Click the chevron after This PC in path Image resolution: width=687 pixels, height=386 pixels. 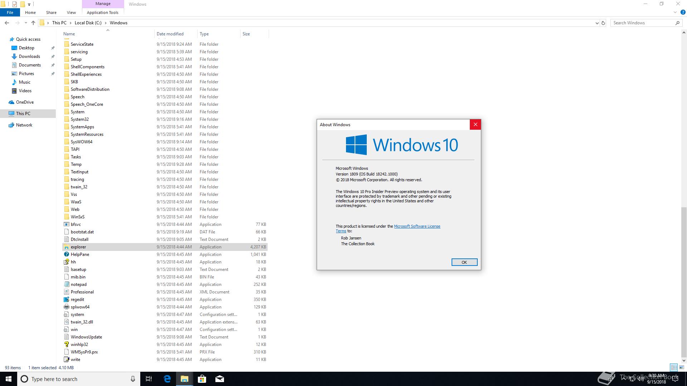click(x=70, y=23)
